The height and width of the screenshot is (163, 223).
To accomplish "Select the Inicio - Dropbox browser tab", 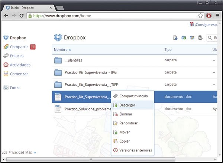I will 29,8.
